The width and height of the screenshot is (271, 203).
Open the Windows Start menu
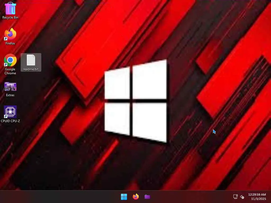[x=124, y=197]
